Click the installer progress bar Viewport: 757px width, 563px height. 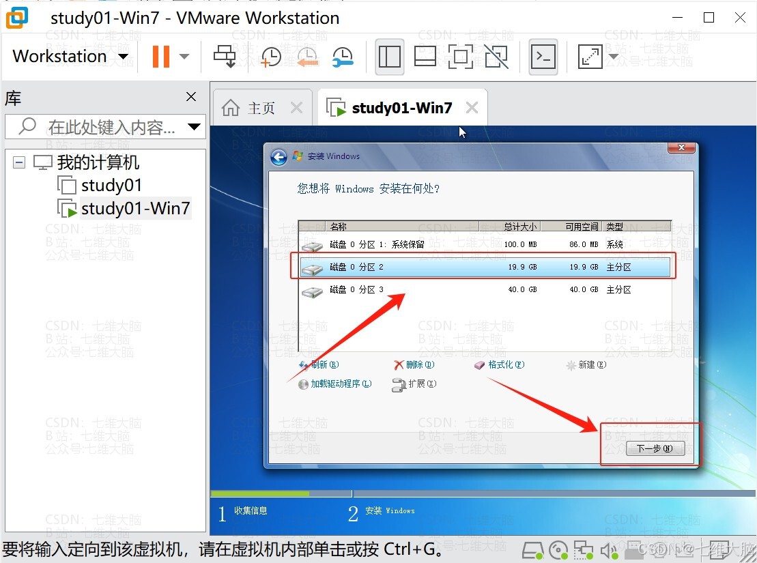483,493
